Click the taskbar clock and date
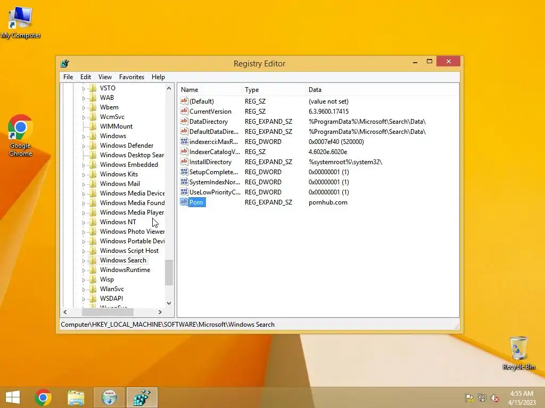This screenshot has width=545, height=408. [x=522, y=397]
